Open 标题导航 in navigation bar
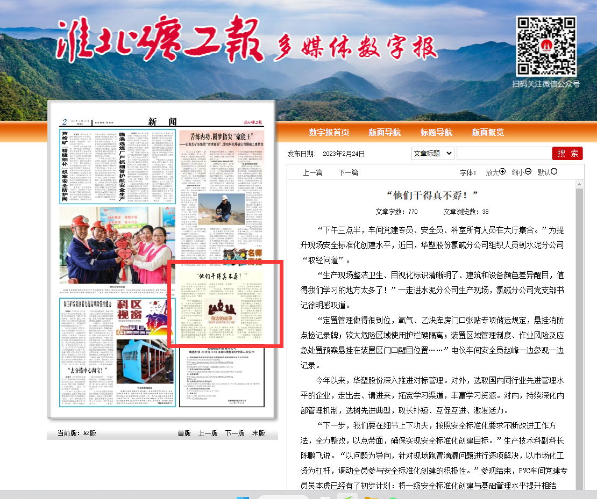597x499 pixels. coord(436,133)
